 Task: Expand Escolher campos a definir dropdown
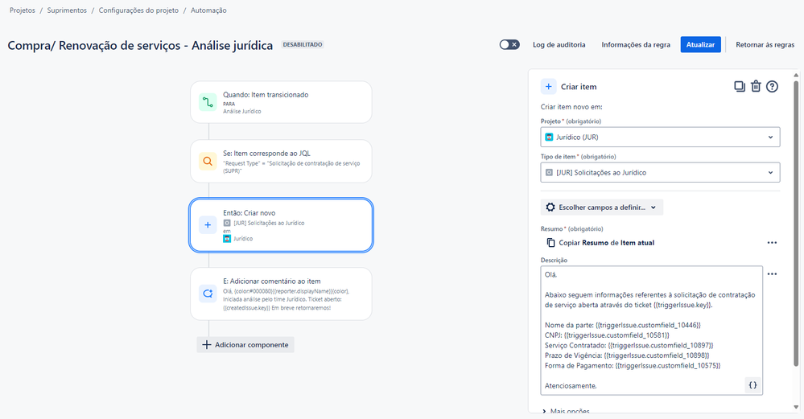(602, 207)
